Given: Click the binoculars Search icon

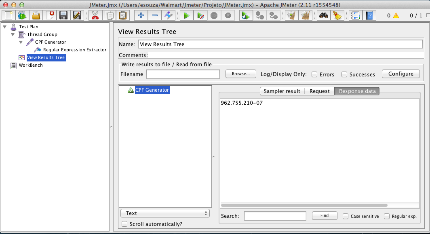Looking at the screenshot, I should pyautogui.click(x=324, y=15).
